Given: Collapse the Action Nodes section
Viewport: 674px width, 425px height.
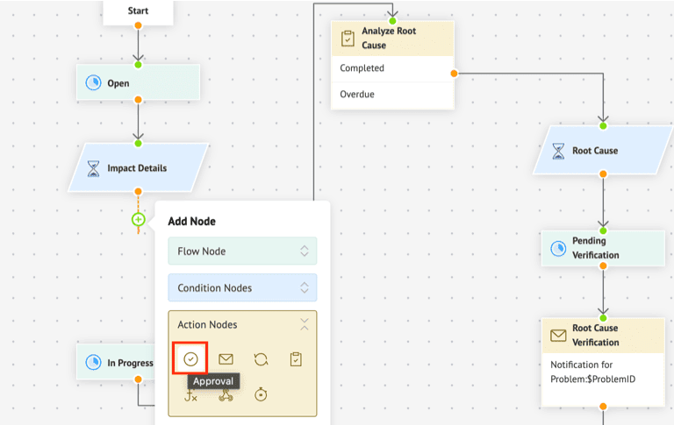Looking at the screenshot, I should click(x=305, y=324).
